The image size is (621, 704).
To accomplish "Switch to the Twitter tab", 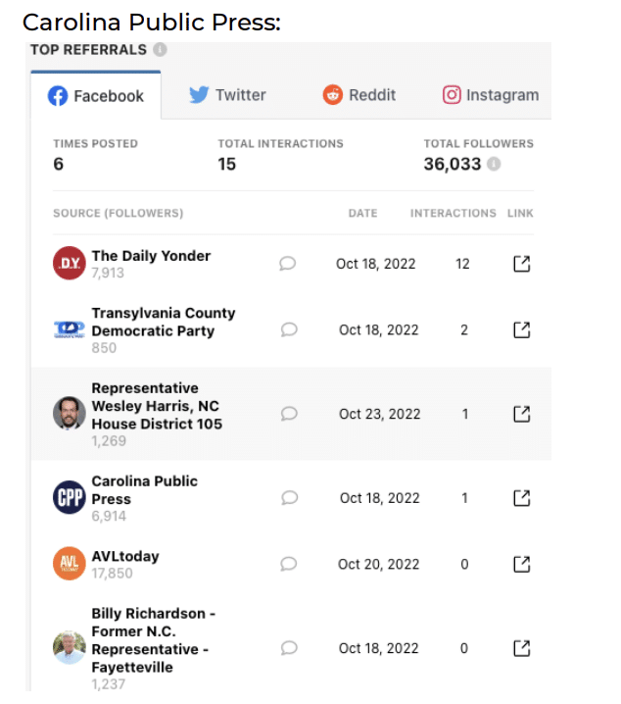I will click(x=227, y=95).
